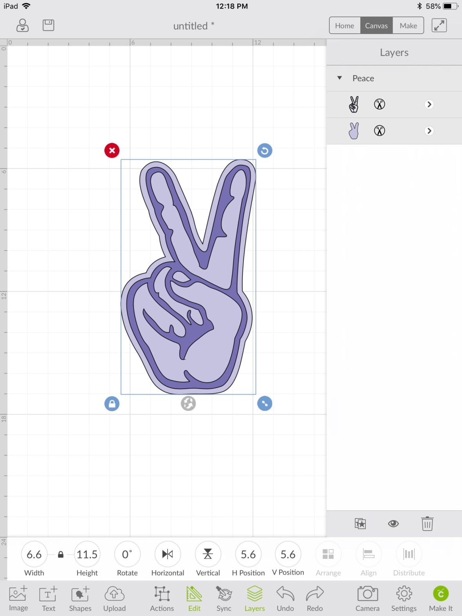
Task: Toggle the aspect ratio lock handle
Action: click(x=112, y=403)
